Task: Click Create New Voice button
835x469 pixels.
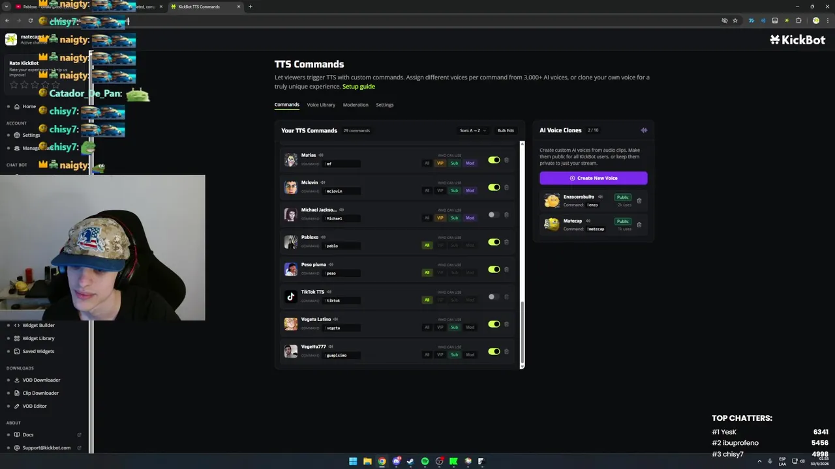Action: coord(593,178)
